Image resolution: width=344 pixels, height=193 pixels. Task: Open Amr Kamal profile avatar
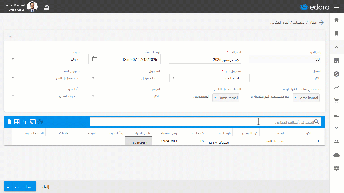(x=32, y=7)
